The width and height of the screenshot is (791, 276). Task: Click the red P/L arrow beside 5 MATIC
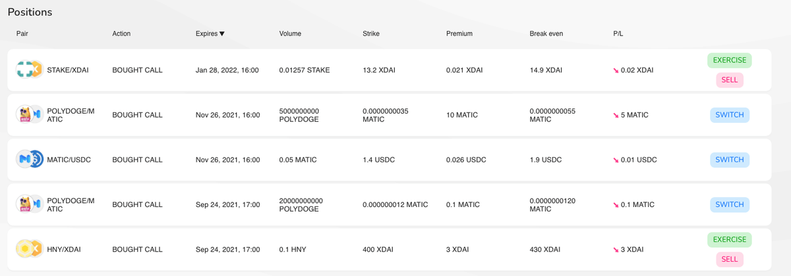[616, 115]
